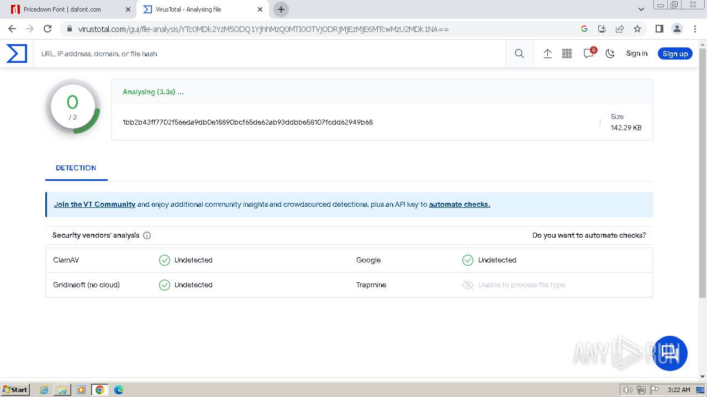
Task: Click the Google vendor name
Action: [368, 260]
